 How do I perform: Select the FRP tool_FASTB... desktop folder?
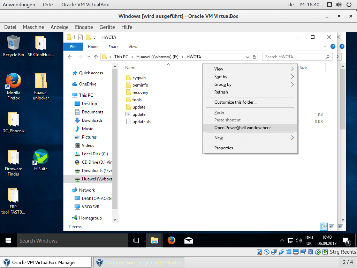13,201
